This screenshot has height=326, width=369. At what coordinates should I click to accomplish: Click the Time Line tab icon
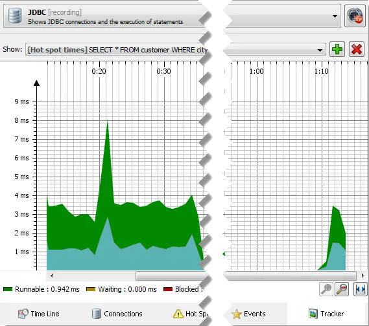click(23, 314)
